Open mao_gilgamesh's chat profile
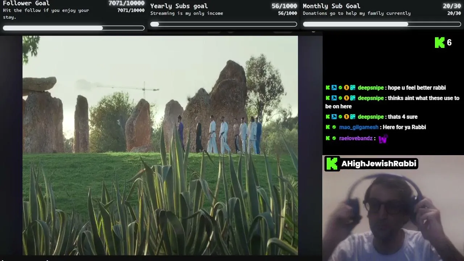The image size is (464, 261). (359, 127)
